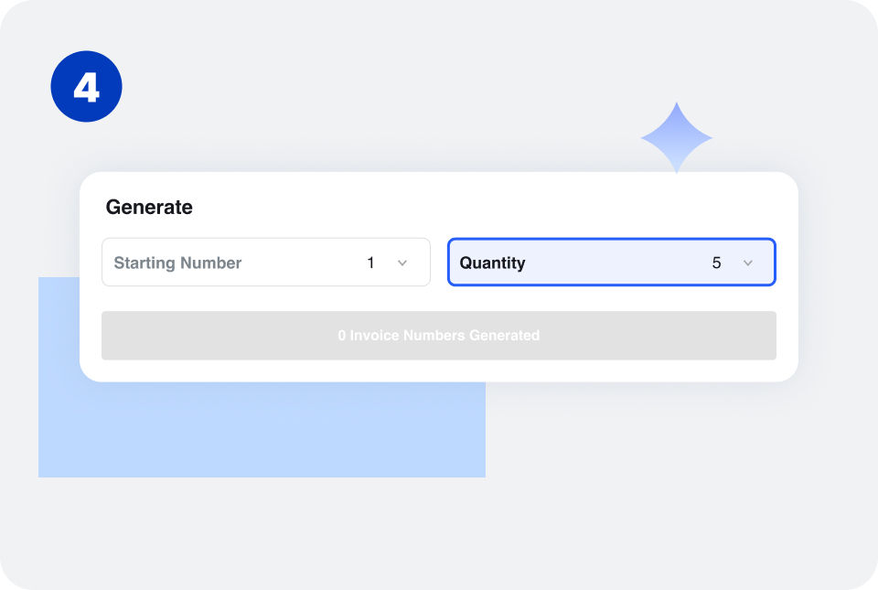Viewport: 878px width, 590px height.
Task: Click the light blue rectangle below the card
Action: coord(262,431)
